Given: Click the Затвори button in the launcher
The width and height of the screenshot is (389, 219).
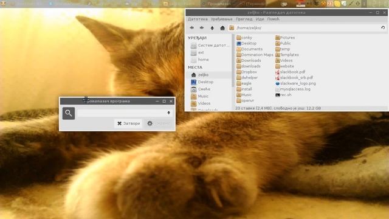Looking at the screenshot, I should [128, 123].
